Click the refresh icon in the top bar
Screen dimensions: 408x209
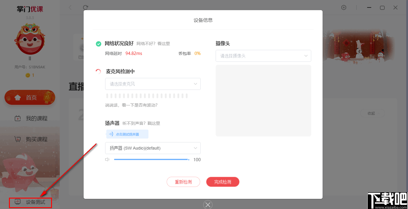tap(86, 7)
